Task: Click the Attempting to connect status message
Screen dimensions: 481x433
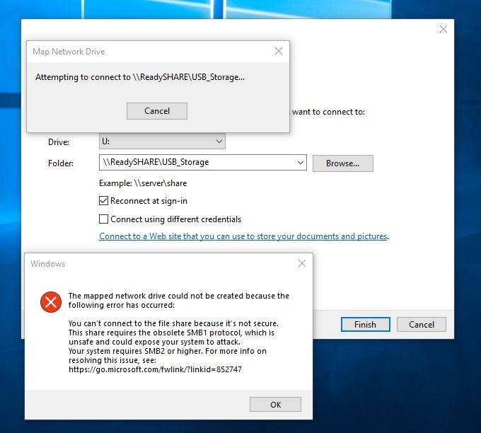Action: pyautogui.click(x=140, y=77)
